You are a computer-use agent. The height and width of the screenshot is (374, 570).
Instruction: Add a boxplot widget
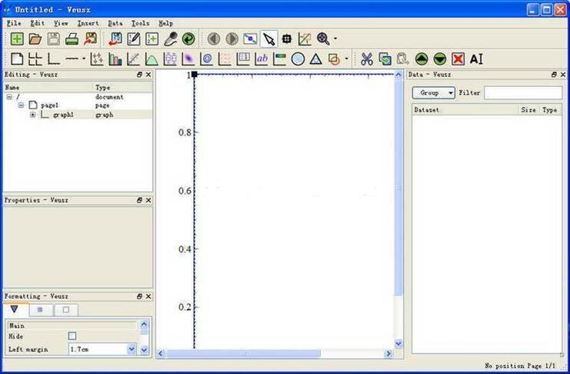point(170,59)
